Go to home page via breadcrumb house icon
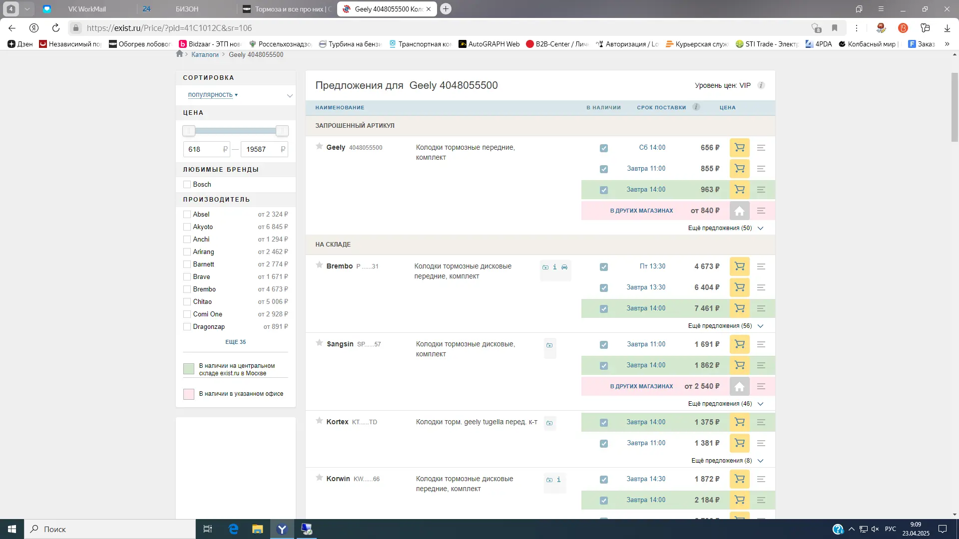 coord(180,54)
